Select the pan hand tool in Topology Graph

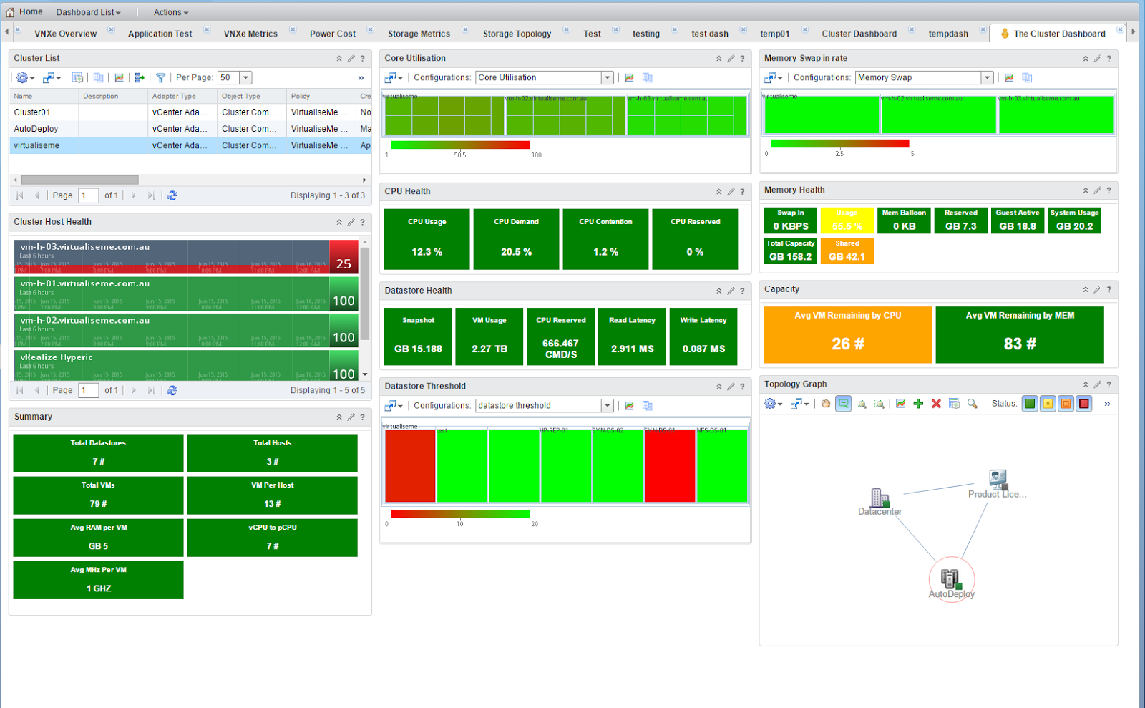click(826, 404)
